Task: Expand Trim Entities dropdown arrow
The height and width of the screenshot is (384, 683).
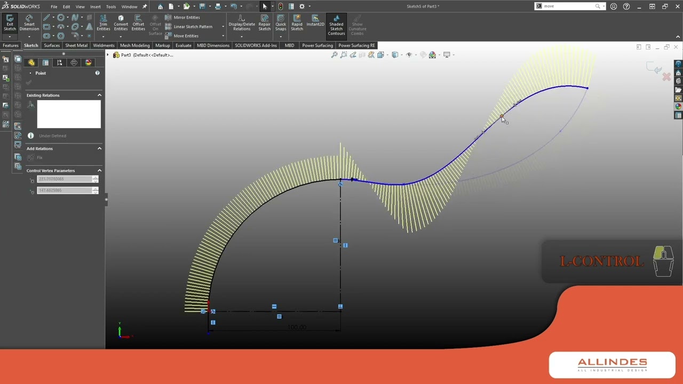Action: (103, 36)
